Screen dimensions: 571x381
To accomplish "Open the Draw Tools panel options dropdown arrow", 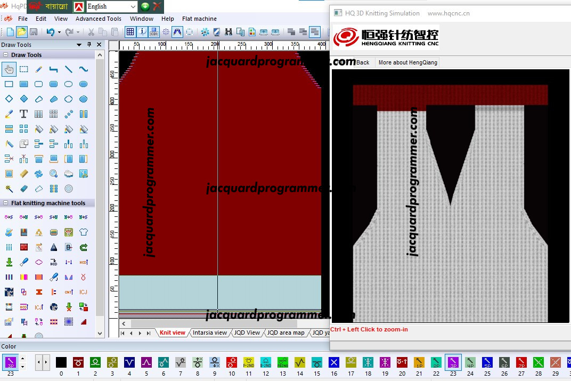I will [79, 44].
